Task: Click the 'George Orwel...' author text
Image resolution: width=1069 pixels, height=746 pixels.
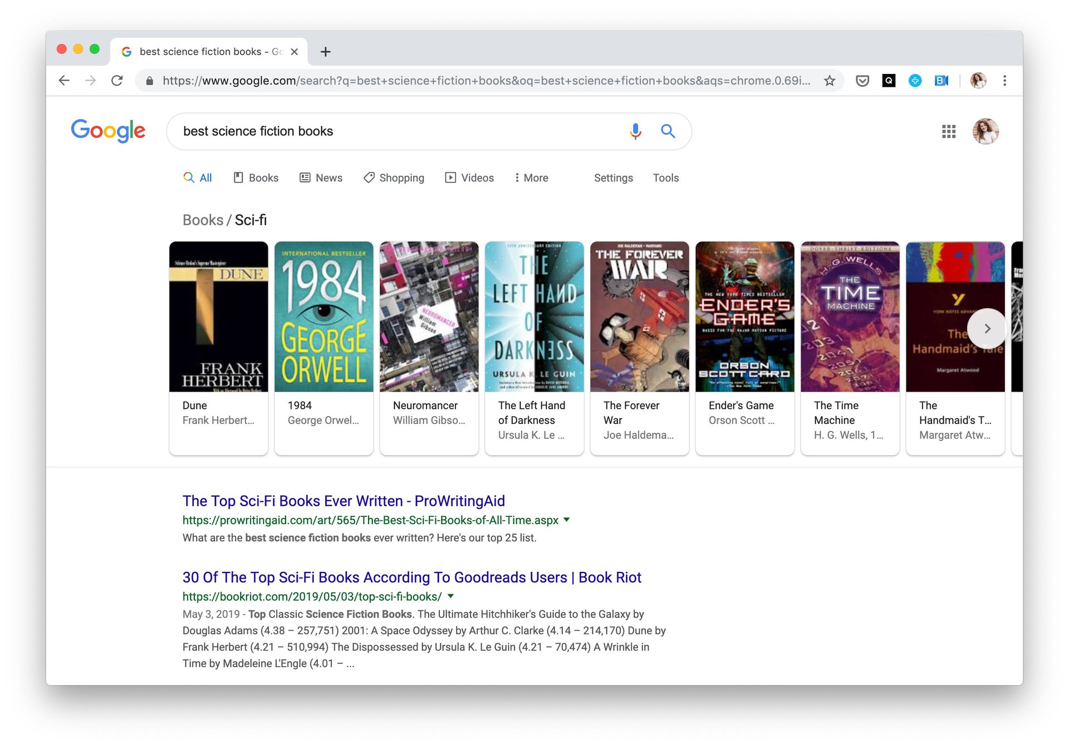Action: pos(323,421)
